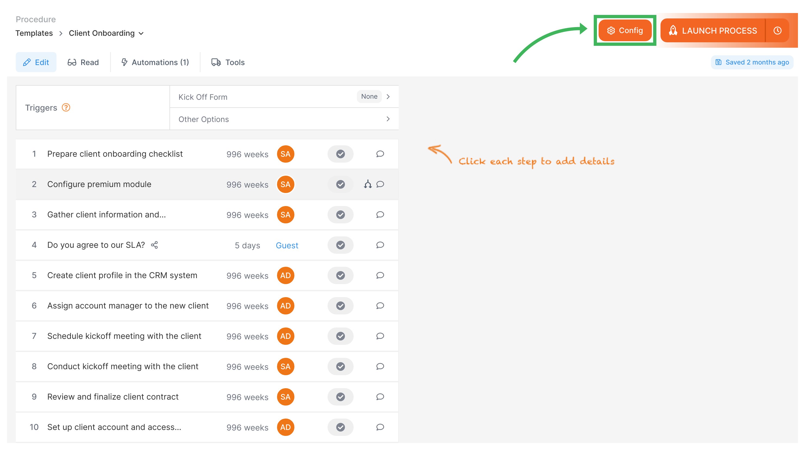This screenshot has width=805, height=450.
Task: Open comments for Create client profile step
Action: [380, 275]
